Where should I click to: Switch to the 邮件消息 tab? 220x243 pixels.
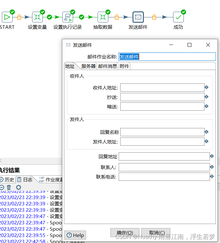107,66
